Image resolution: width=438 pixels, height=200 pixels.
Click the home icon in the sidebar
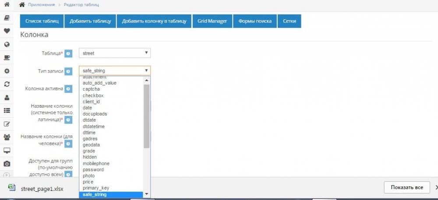(7, 4)
